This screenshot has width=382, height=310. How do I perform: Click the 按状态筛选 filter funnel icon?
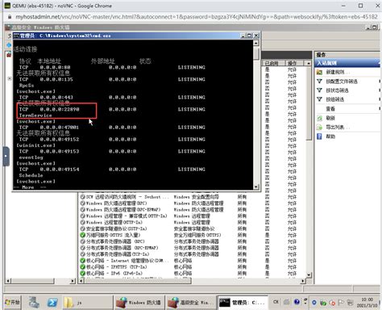tap(319, 90)
